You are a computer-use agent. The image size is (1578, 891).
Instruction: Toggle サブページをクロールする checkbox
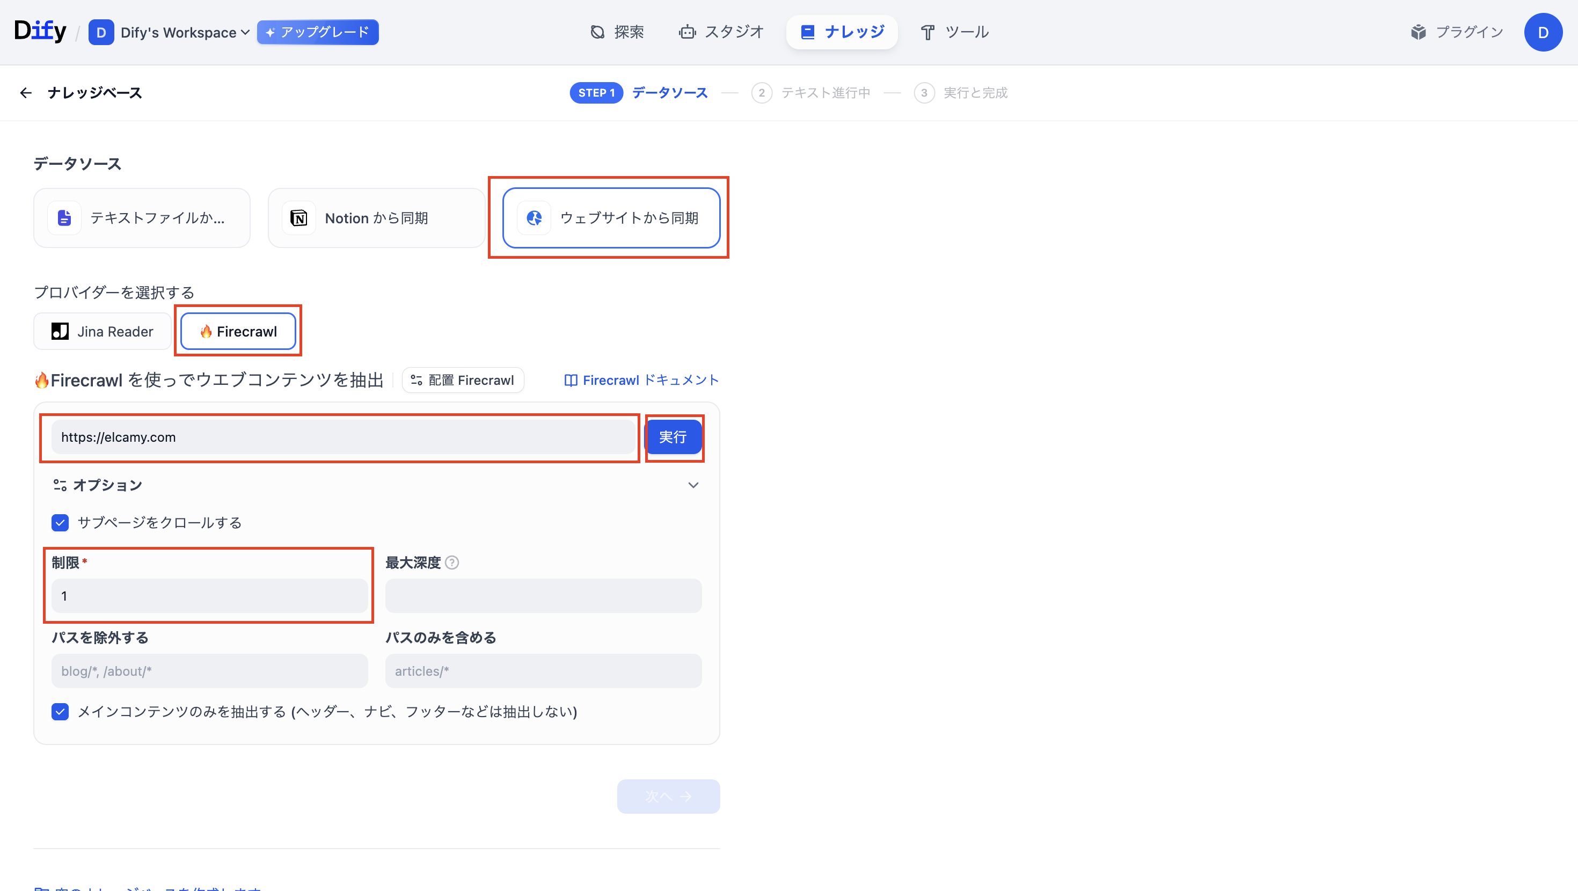coord(60,523)
